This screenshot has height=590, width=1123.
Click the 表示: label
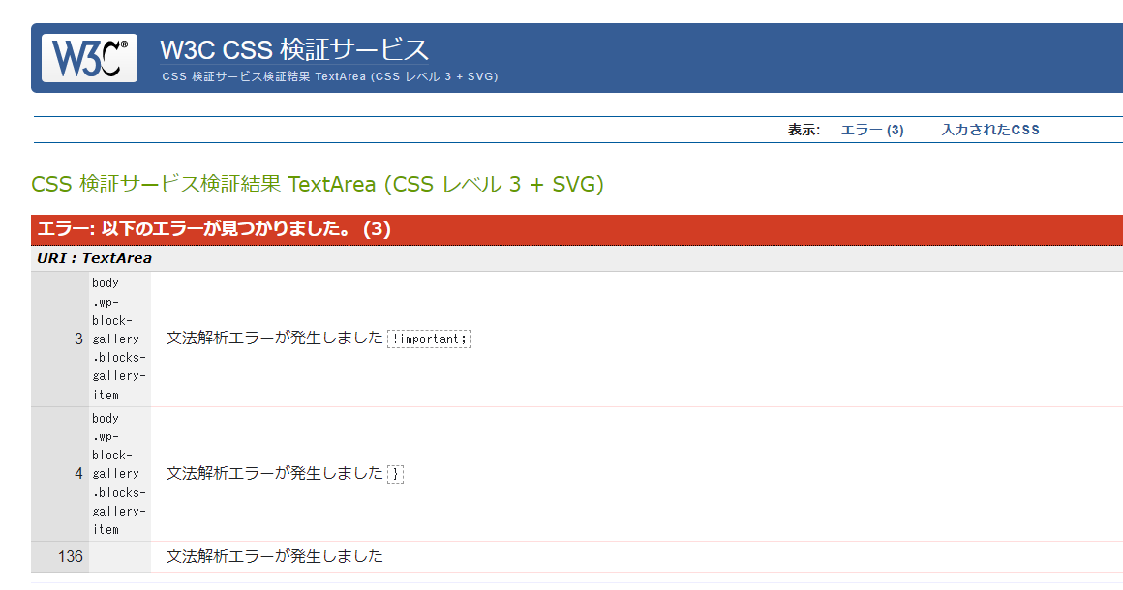pos(804,131)
